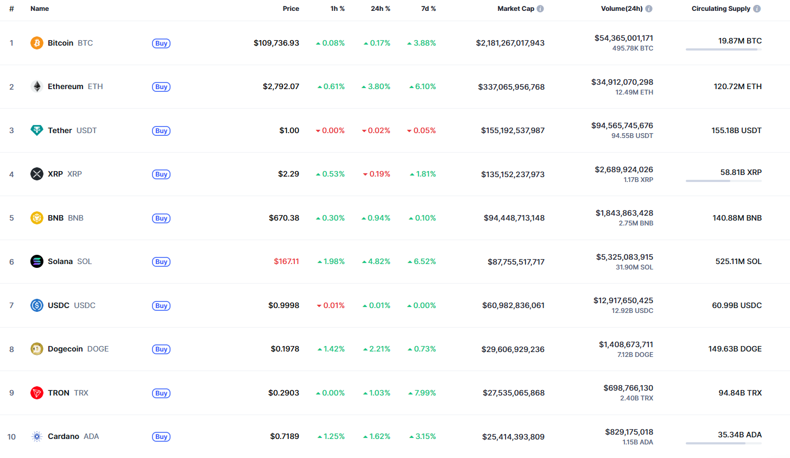
Task: Click Solana's volume $5,325,083,915
Action: tap(624, 257)
